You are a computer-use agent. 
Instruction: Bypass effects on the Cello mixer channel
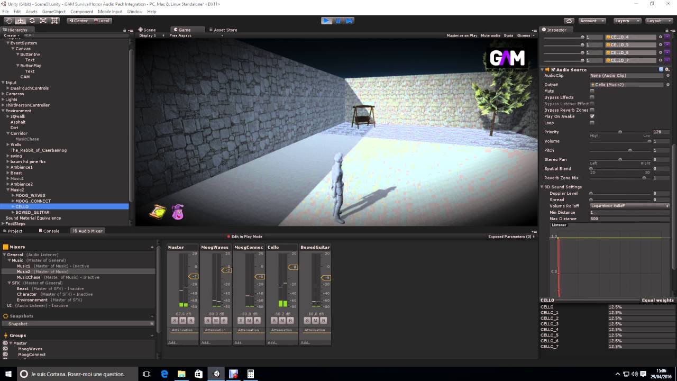pos(290,320)
